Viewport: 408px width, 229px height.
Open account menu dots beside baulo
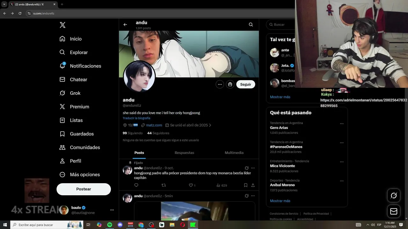pos(112,210)
